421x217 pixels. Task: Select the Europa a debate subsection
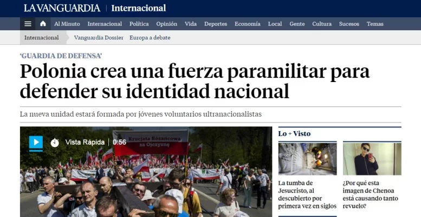coord(150,38)
